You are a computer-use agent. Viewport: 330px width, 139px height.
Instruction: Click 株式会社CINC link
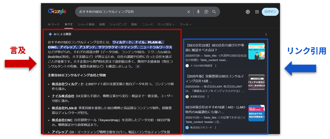coord(62,120)
